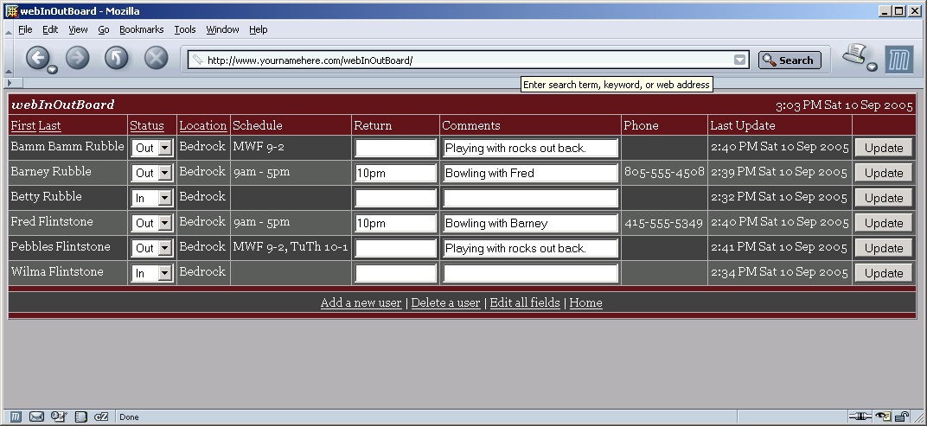Click the Bowling with Fred comment field
Viewport: 927px width, 426px height.
click(530, 173)
